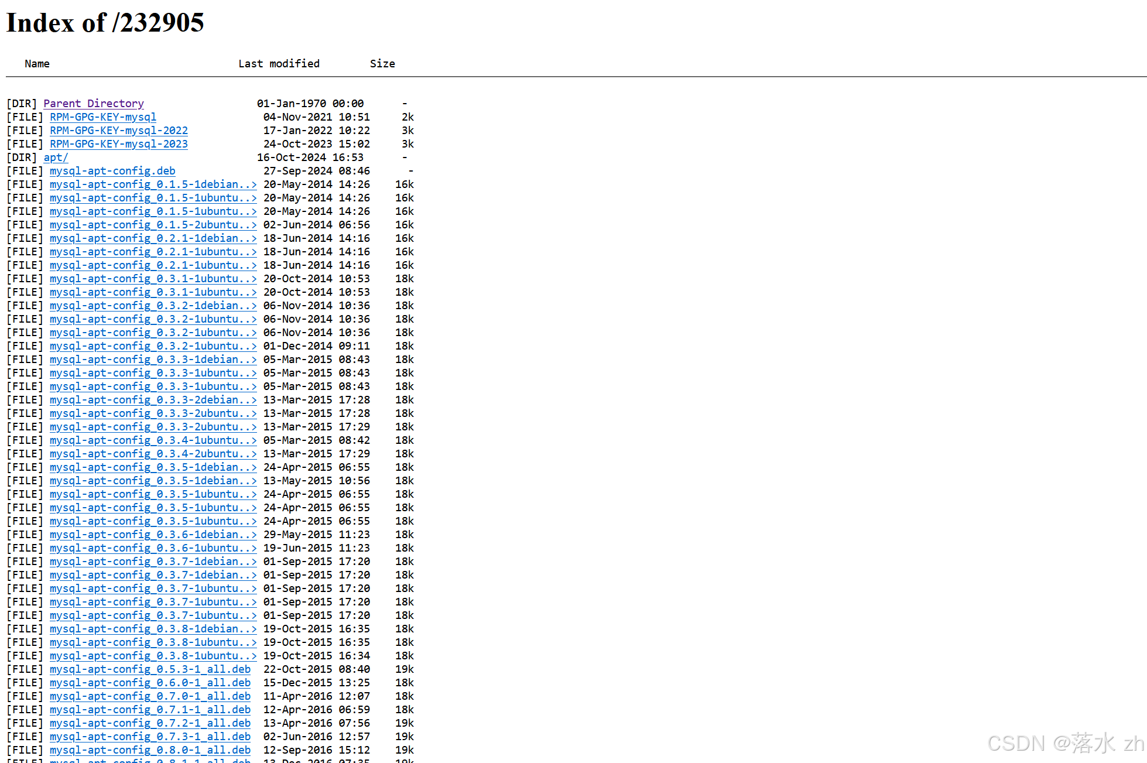Image resolution: width=1147 pixels, height=763 pixels.
Task: Open mysql-apt-config_0.3.3-2debian link
Action: pyautogui.click(x=153, y=400)
